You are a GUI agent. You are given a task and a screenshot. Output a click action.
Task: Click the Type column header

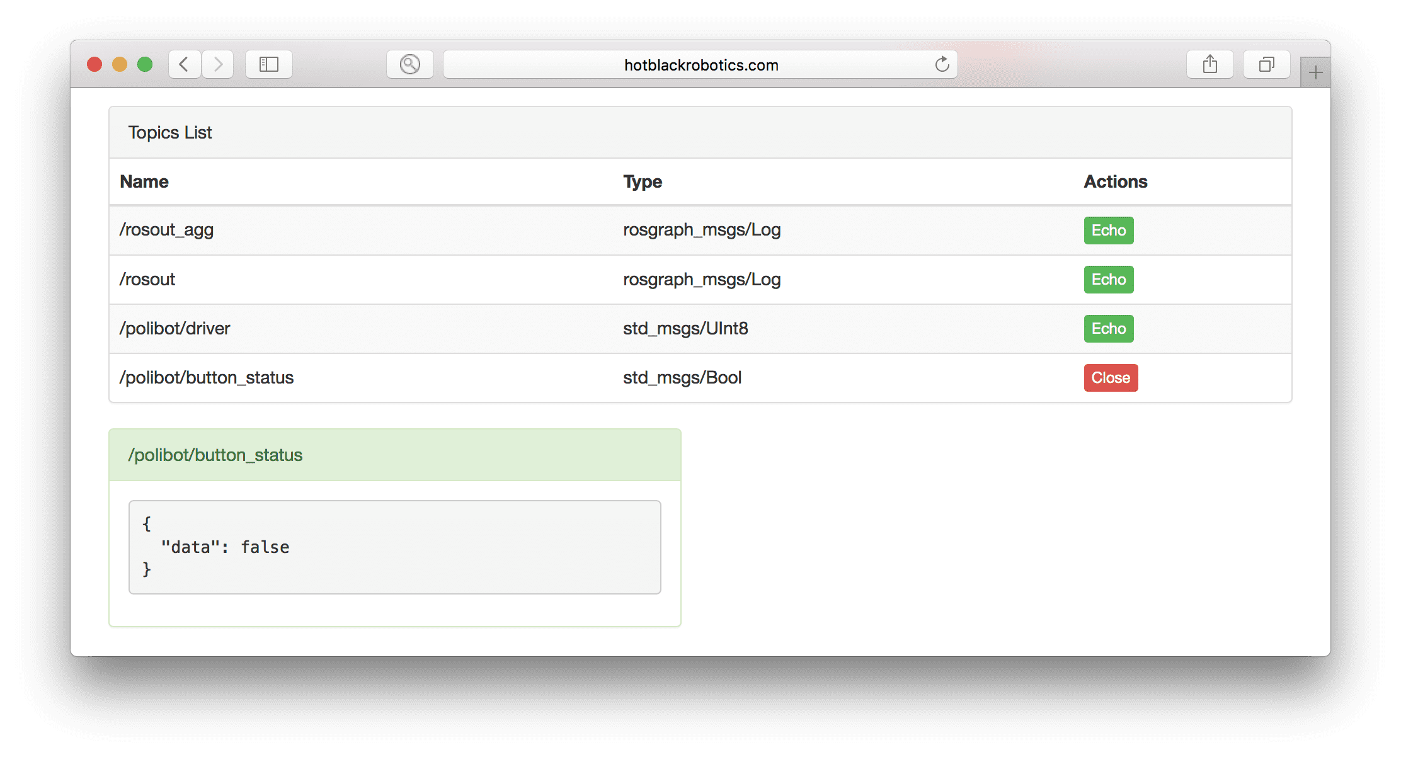coord(643,182)
